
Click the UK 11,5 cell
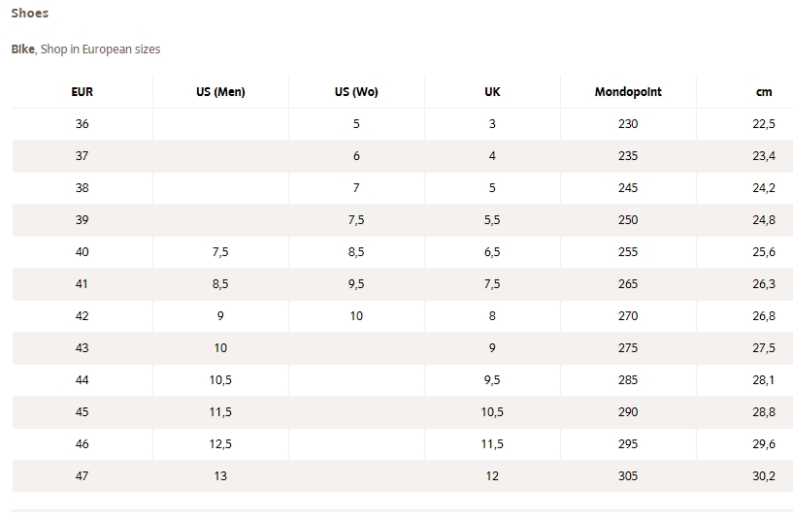click(x=492, y=444)
